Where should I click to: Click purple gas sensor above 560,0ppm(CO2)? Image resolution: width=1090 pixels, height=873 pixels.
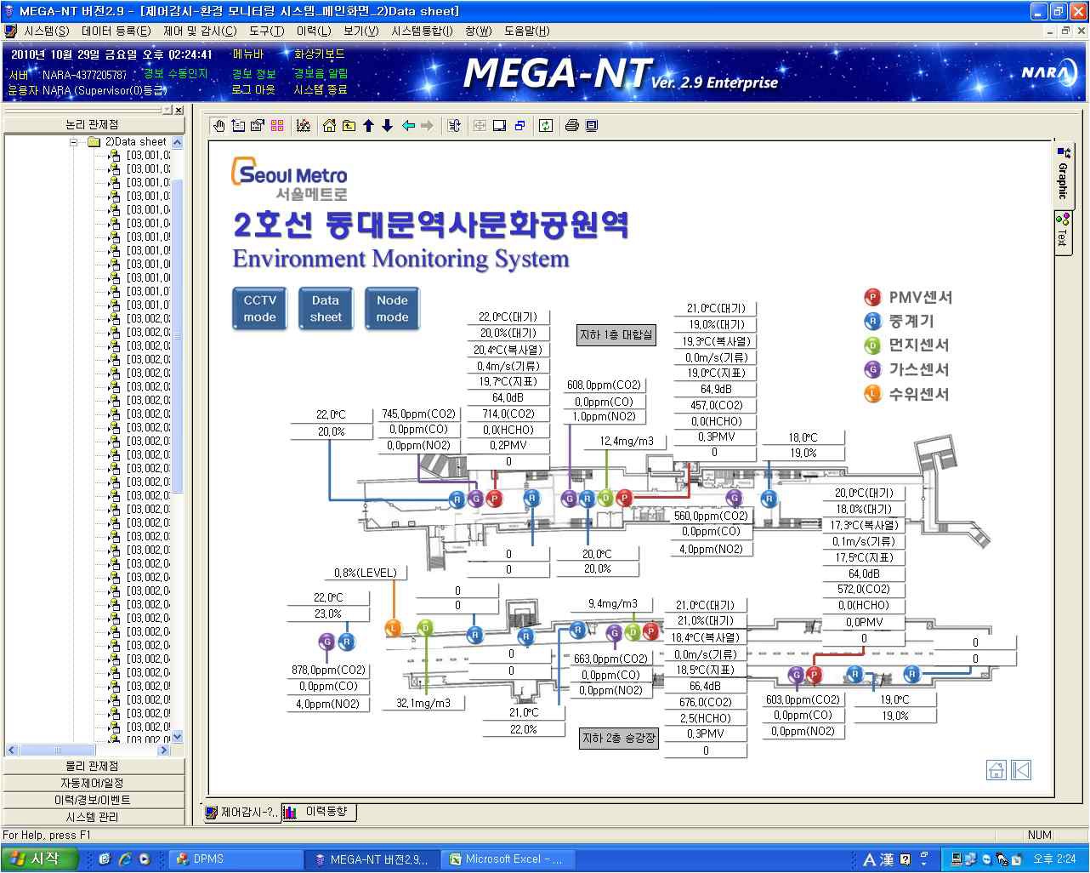pos(734,498)
